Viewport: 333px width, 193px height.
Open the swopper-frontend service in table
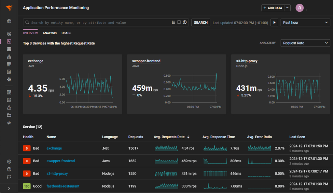point(60,161)
